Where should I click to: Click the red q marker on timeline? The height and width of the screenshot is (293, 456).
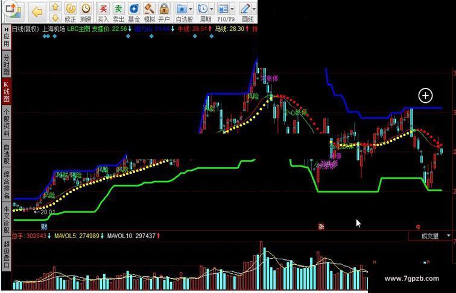tap(418, 227)
